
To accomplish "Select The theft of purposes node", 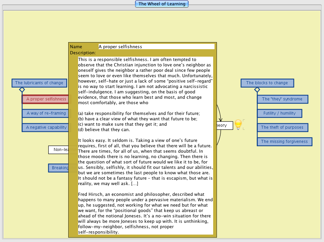I will pyautogui.click(x=282, y=127).
